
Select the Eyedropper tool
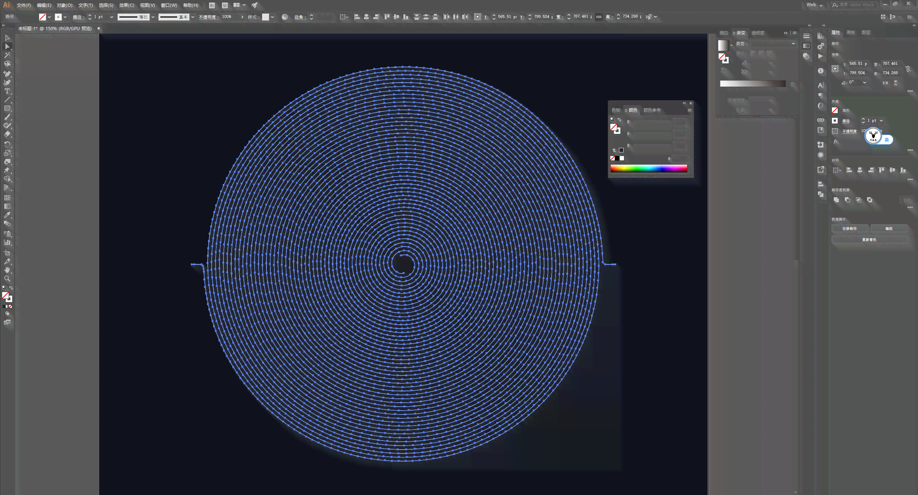(x=7, y=215)
